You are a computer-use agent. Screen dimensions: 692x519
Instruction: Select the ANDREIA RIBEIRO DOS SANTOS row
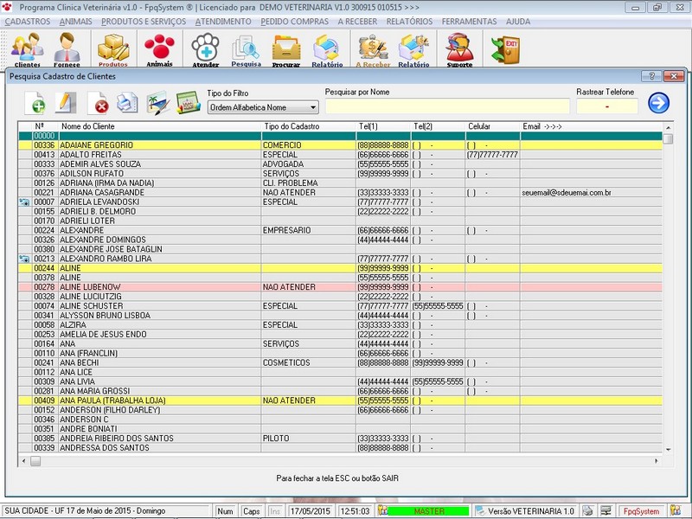click(340, 439)
